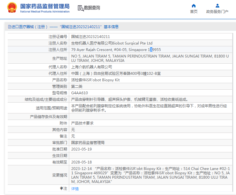Click the NMPA national emblem logo
The image size is (236, 195).
[x=12, y=7]
